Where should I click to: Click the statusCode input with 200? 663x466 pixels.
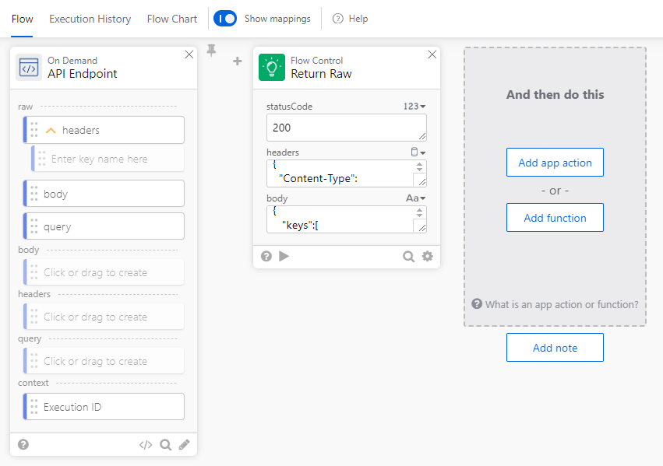(x=346, y=128)
